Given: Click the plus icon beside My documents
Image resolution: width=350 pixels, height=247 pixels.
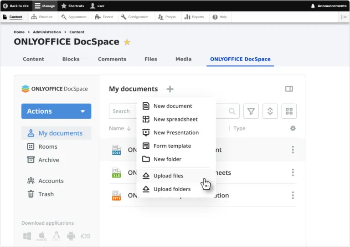Looking at the screenshot, I should (170, 89).
